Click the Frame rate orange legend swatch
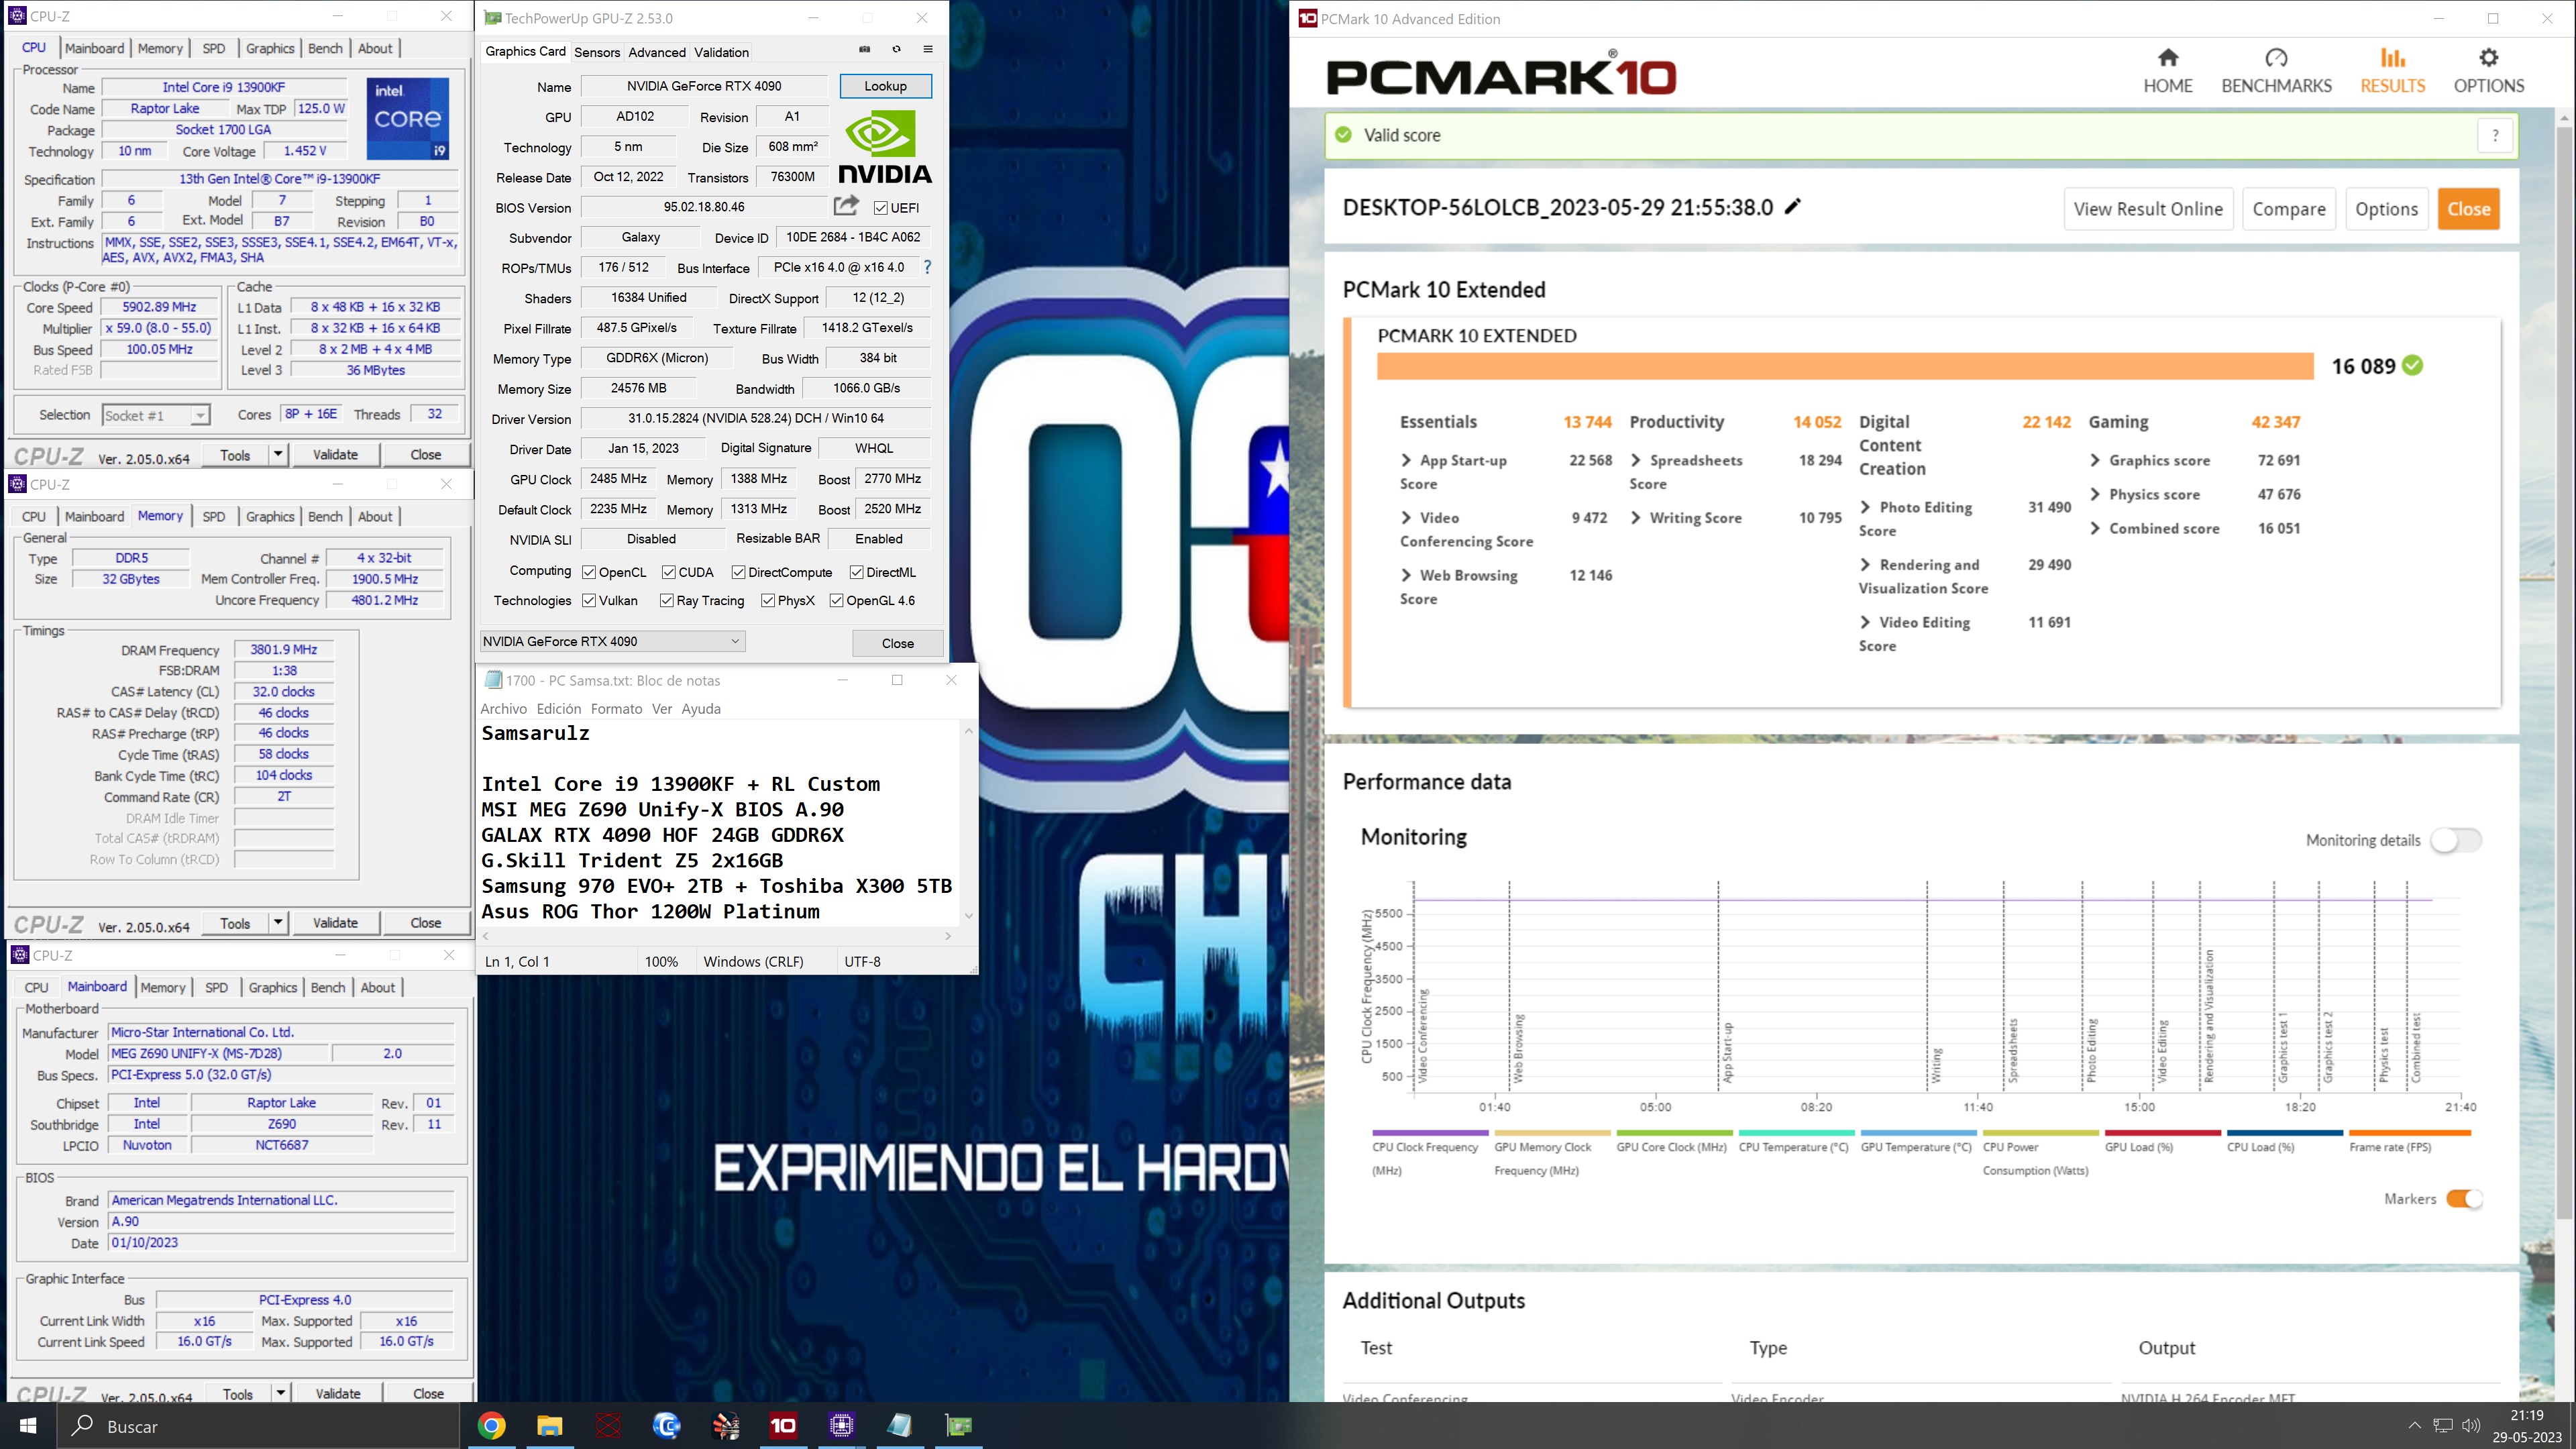This screenshot has width=2576, height=1449. 2409,1133
